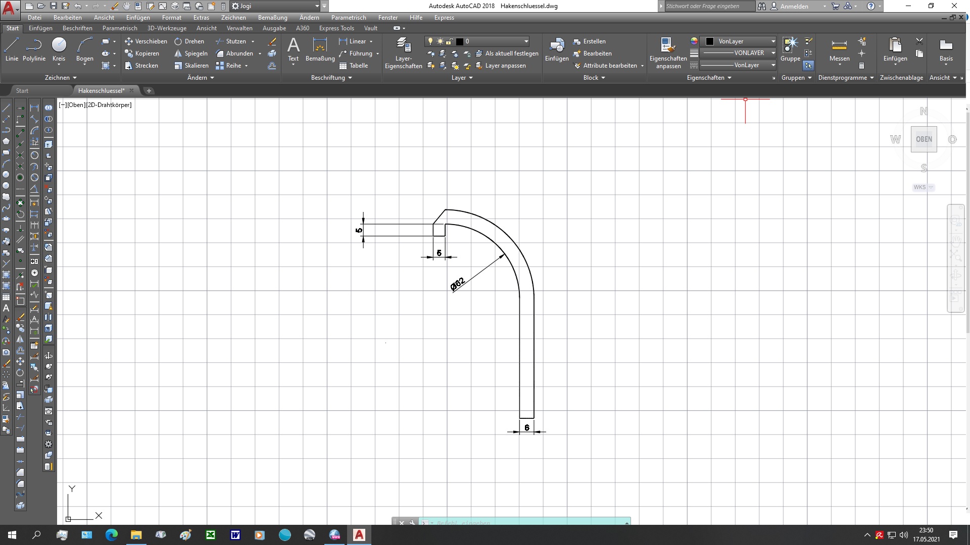
Task: Click Eigenschaften anpassen tool
Action: [x=668, y=53]
